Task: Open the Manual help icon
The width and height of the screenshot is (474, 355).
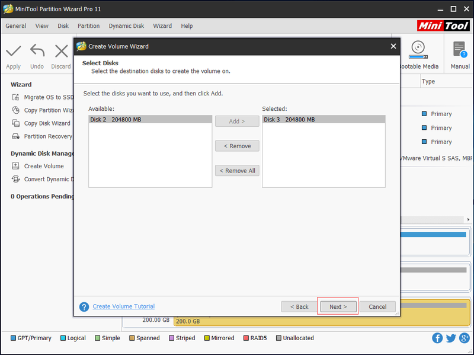Action: point(460,49)
